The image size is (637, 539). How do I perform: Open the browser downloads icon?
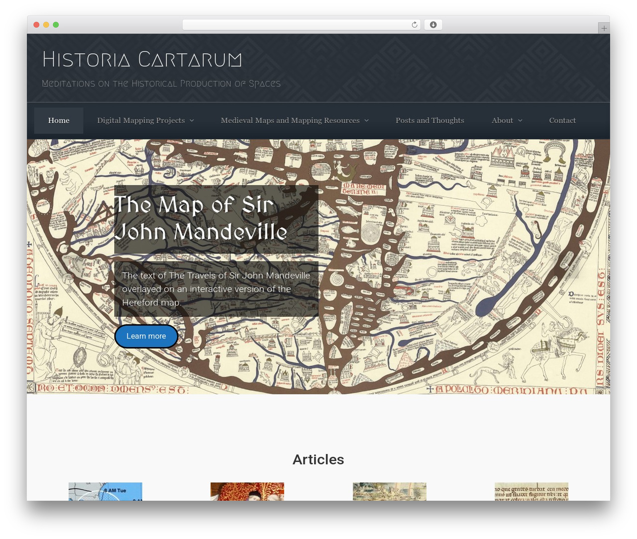click(x=433, y=25)
